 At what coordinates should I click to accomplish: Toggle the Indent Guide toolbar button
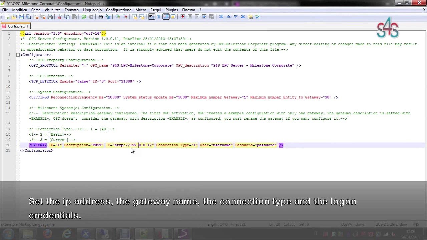[x=166, y=17]
